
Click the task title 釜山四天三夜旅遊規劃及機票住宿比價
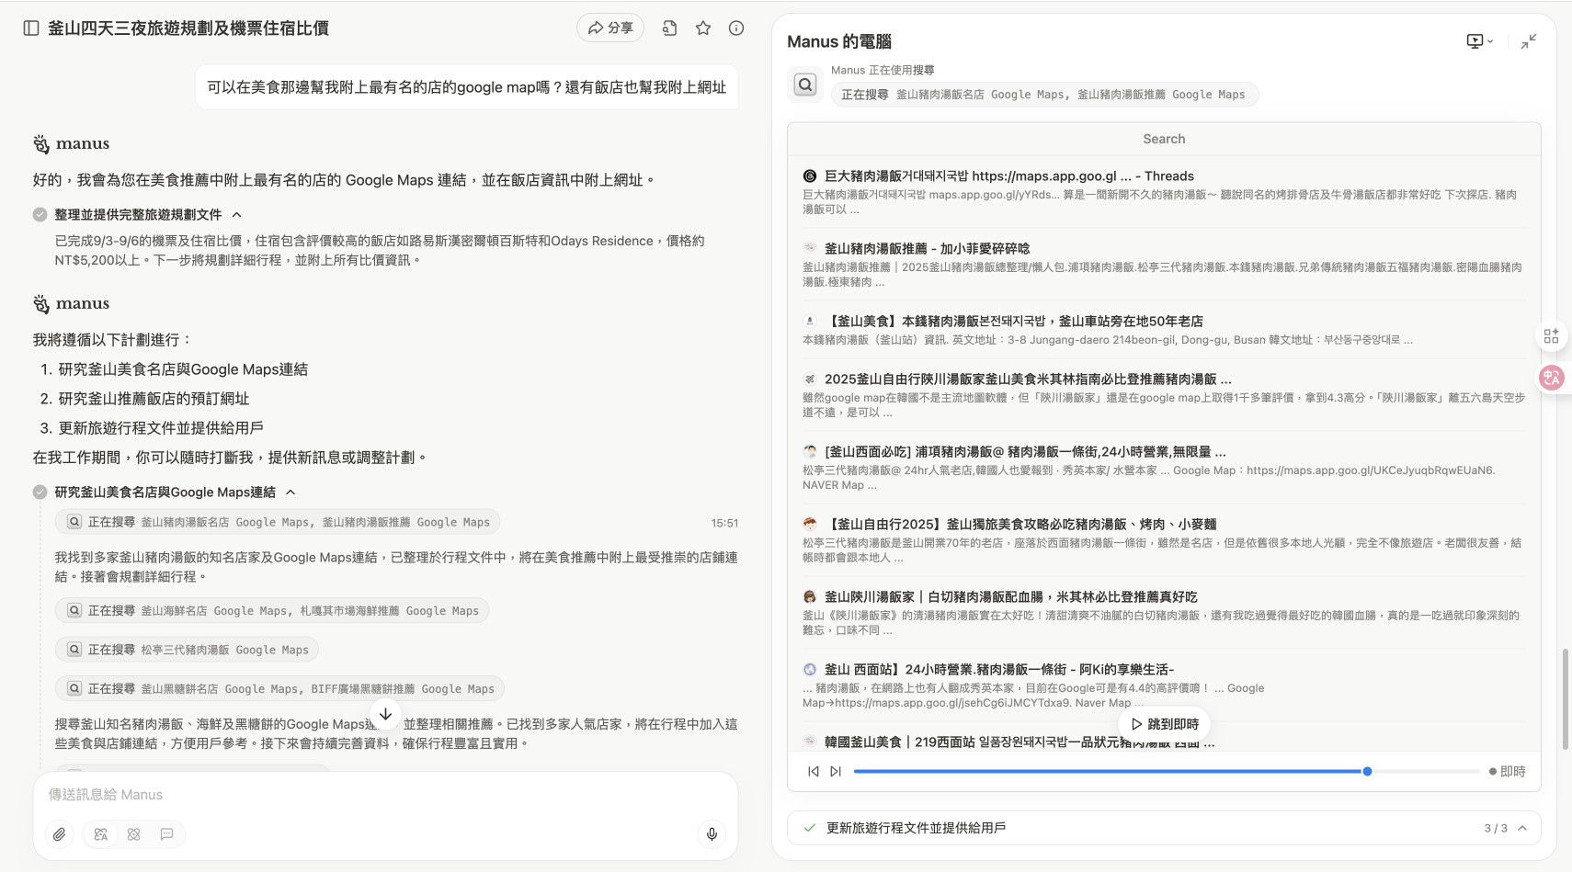point(188,28)
